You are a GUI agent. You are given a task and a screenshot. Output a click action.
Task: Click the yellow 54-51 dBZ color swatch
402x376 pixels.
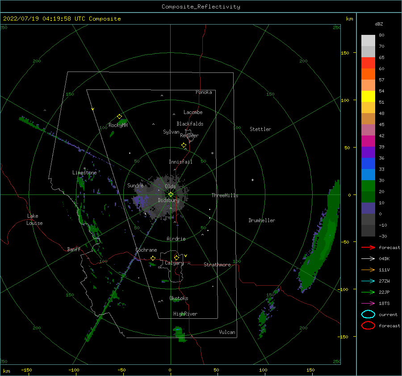click(x=368, y=97)
